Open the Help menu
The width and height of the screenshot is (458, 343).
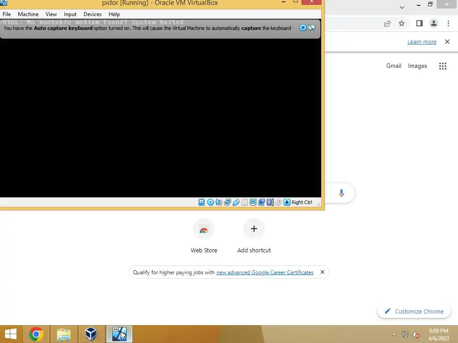pyautogui.click(x=114, y=14)
